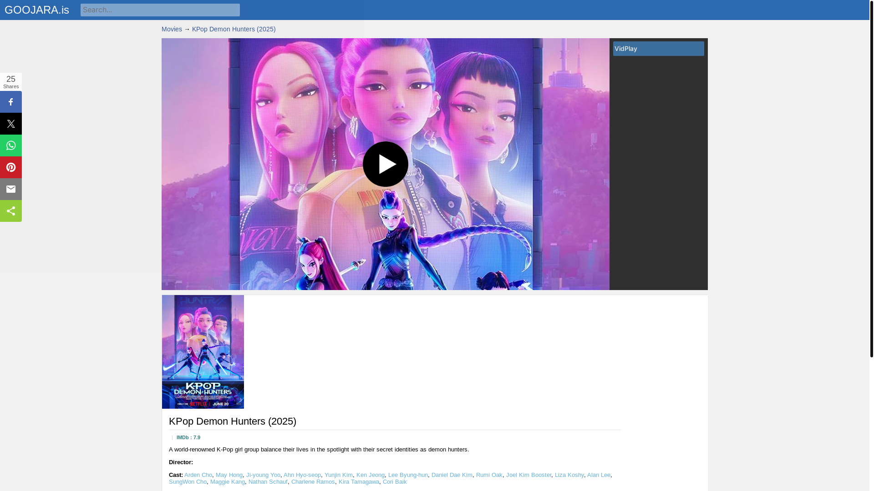This screenshot has height=491, width=874.
Task: Open cast member Rumi Oak
Action: [x=489, y=475]
